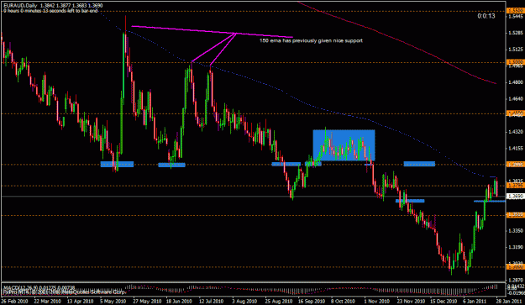Screen dimensions: 525x305
Task: Click the 0:0:13 timer readout
Action: coord(486,16)
